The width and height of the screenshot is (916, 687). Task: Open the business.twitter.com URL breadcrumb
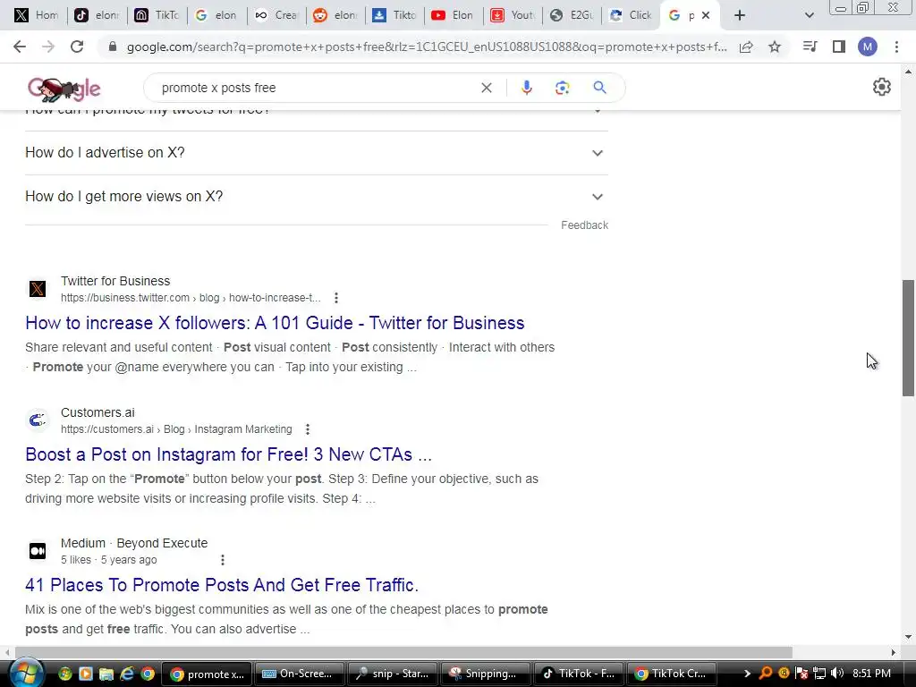pyautogui.click(x=191, y=298)
